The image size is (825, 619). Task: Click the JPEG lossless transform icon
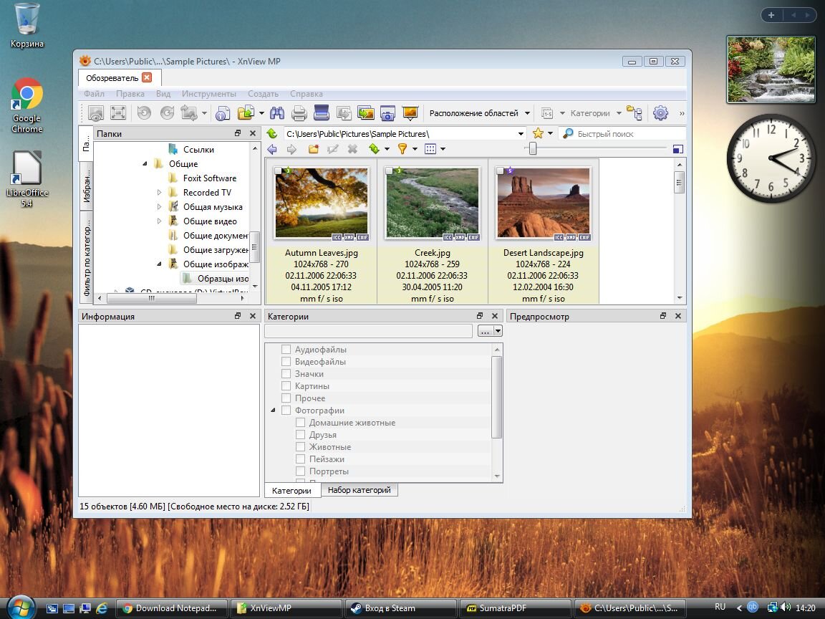click(x=189, y=113)
